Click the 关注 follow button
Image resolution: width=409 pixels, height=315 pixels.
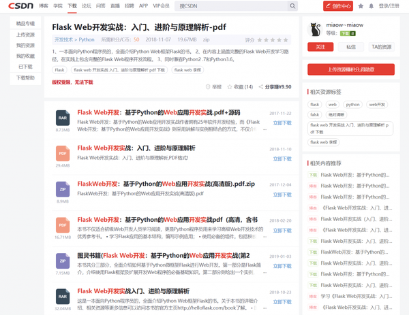(320, 47)
